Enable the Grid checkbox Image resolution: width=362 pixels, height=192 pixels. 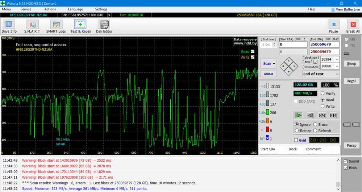(296, 140)
